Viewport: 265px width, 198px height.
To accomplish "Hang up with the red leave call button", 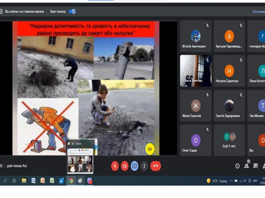I will point(156,166).
